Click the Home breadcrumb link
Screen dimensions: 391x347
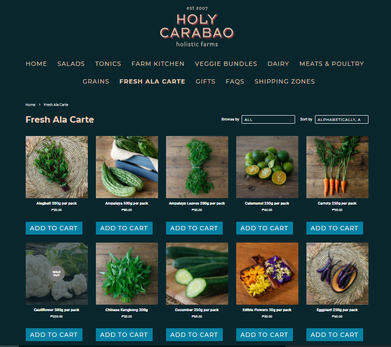click(31, 105)
